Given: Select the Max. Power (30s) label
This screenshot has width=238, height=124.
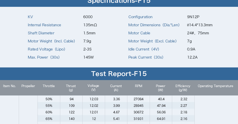Looking at the screenshot, I should tap(44, 57).
